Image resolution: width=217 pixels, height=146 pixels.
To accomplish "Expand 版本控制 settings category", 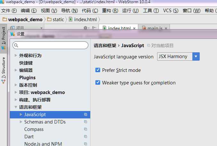I will (x=16, y=85).
